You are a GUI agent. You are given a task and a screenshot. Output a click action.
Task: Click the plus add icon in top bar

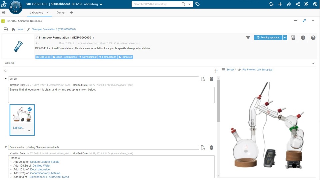pos(280,4)
